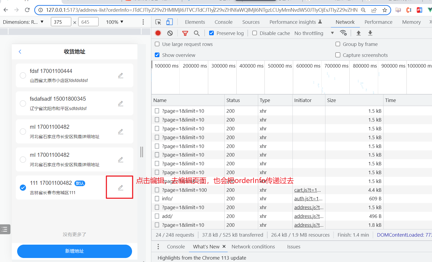Activate the inspect element picker icon

tap(158, 22)
